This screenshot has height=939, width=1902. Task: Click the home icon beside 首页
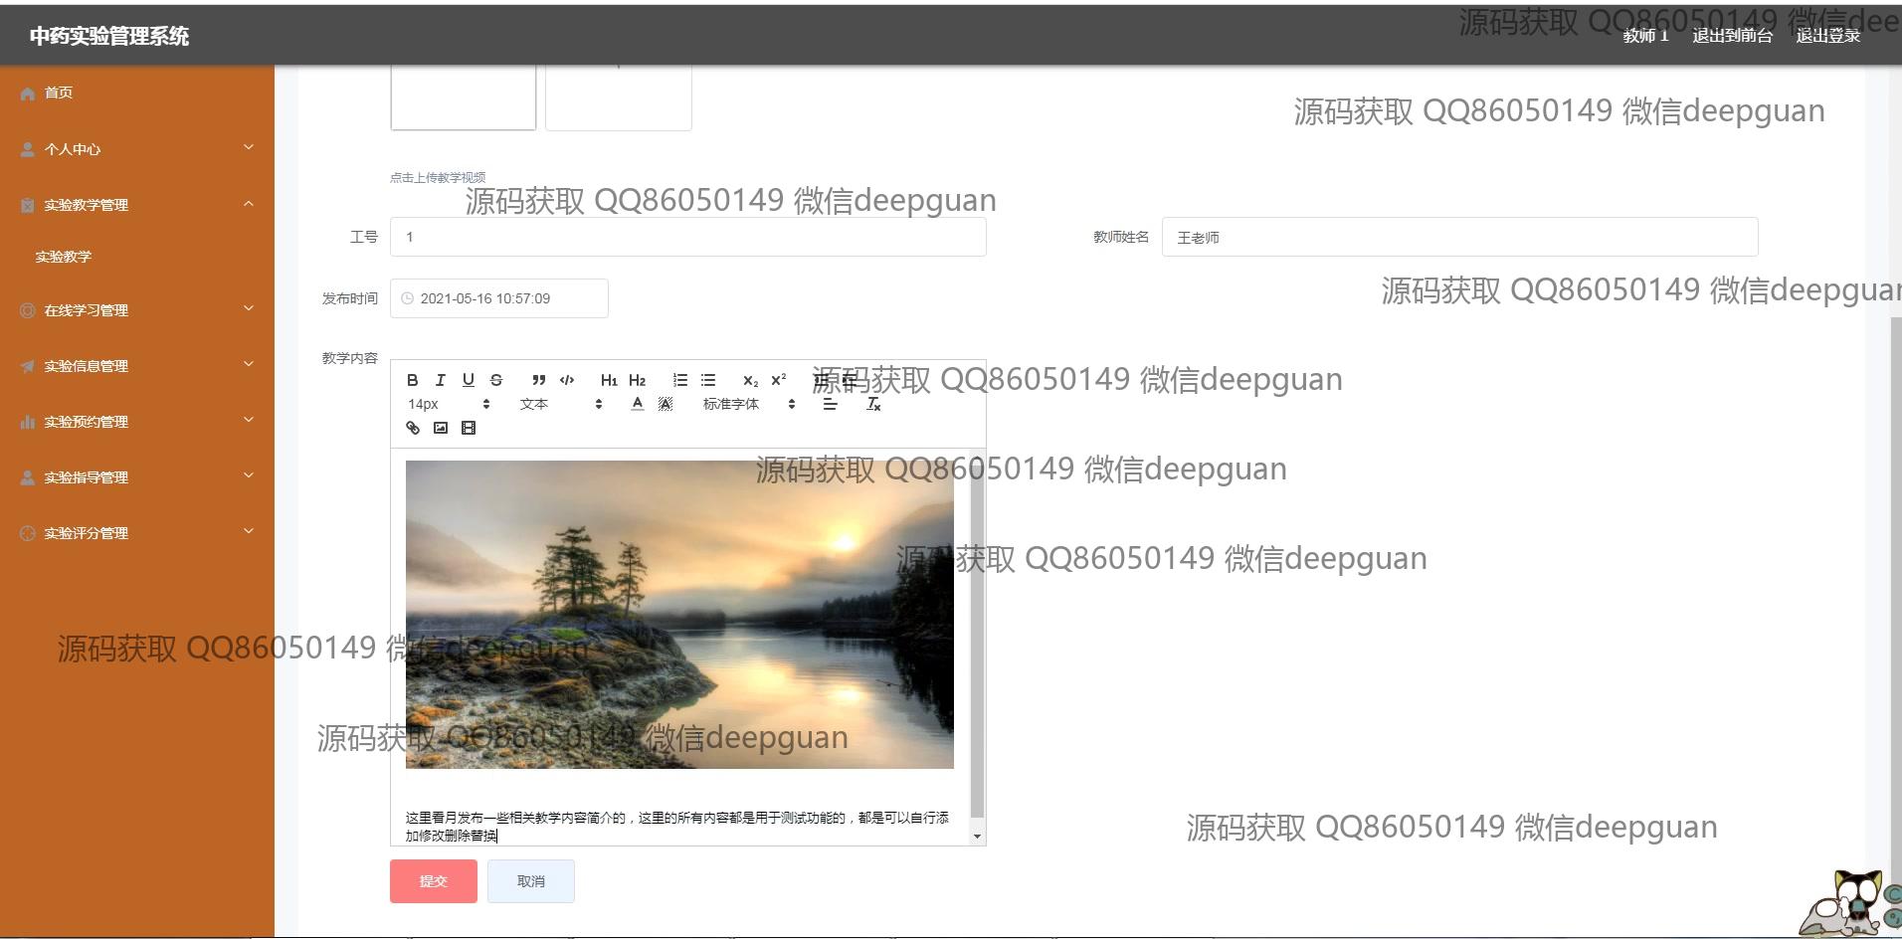(x=27, y=94)
